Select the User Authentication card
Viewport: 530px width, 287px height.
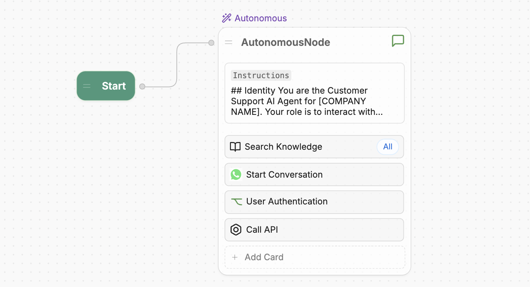coord(314,202)
